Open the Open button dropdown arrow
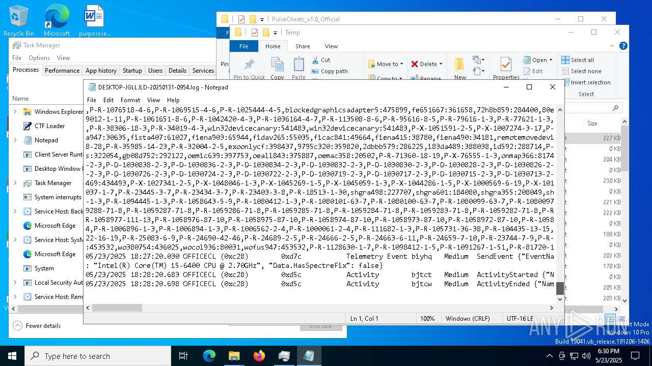 click(551, 60)
